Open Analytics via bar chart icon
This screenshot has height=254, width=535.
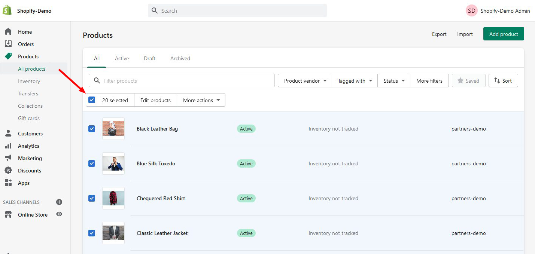[x=8, y=146]
